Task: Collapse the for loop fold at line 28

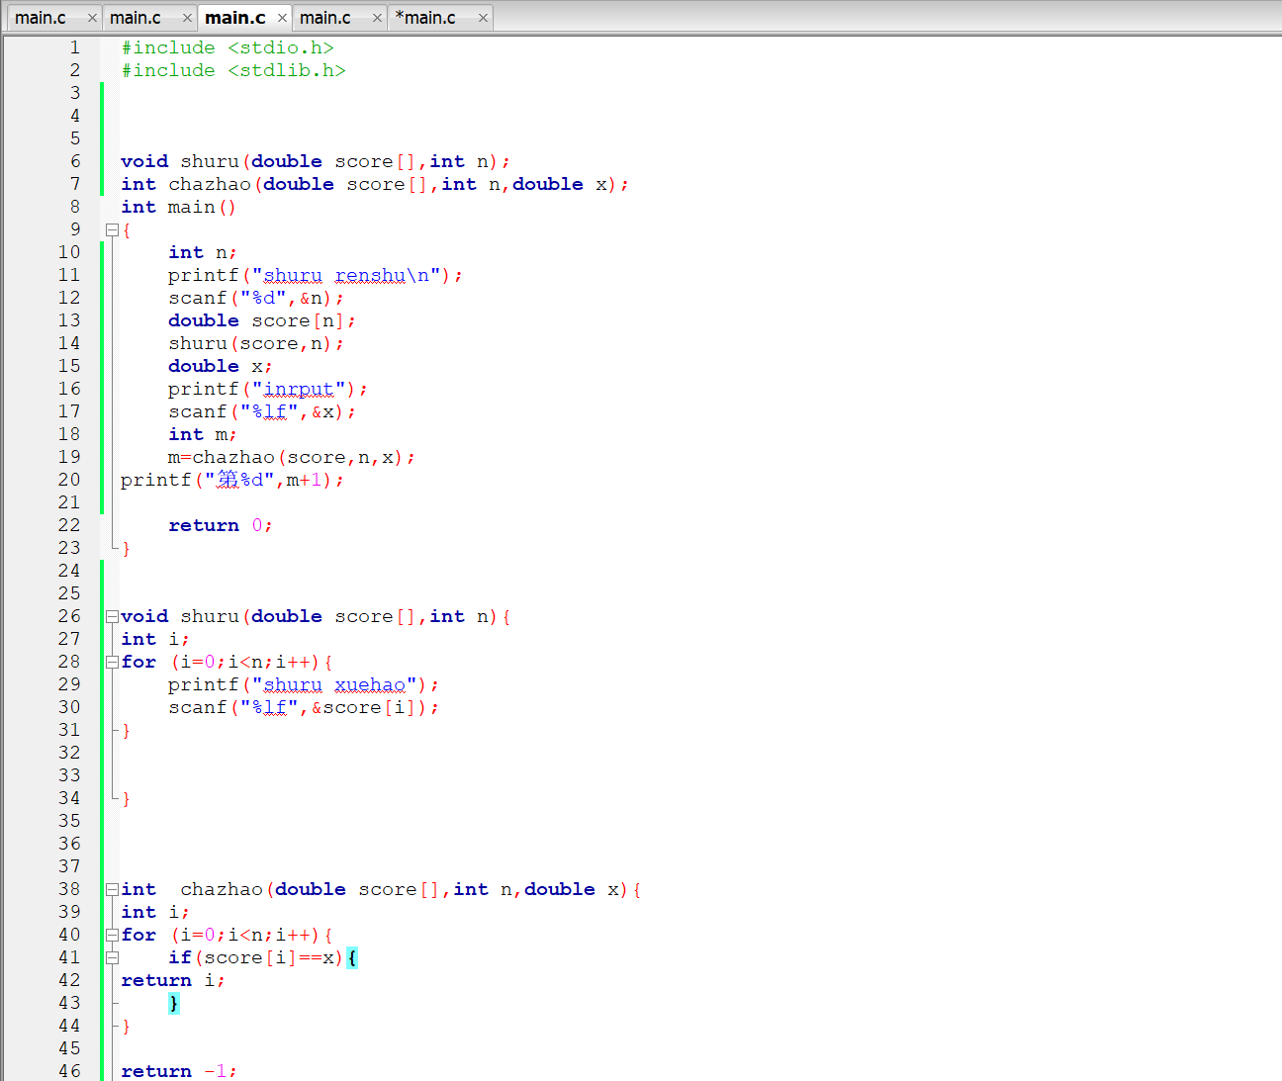Action: coord(112,662)
